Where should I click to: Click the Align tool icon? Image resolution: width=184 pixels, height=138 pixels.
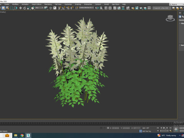tap(101, 8)
